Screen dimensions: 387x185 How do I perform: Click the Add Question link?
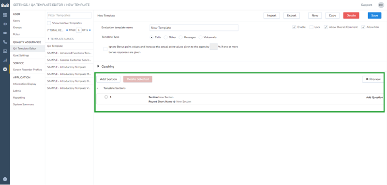tap(374, 97)
